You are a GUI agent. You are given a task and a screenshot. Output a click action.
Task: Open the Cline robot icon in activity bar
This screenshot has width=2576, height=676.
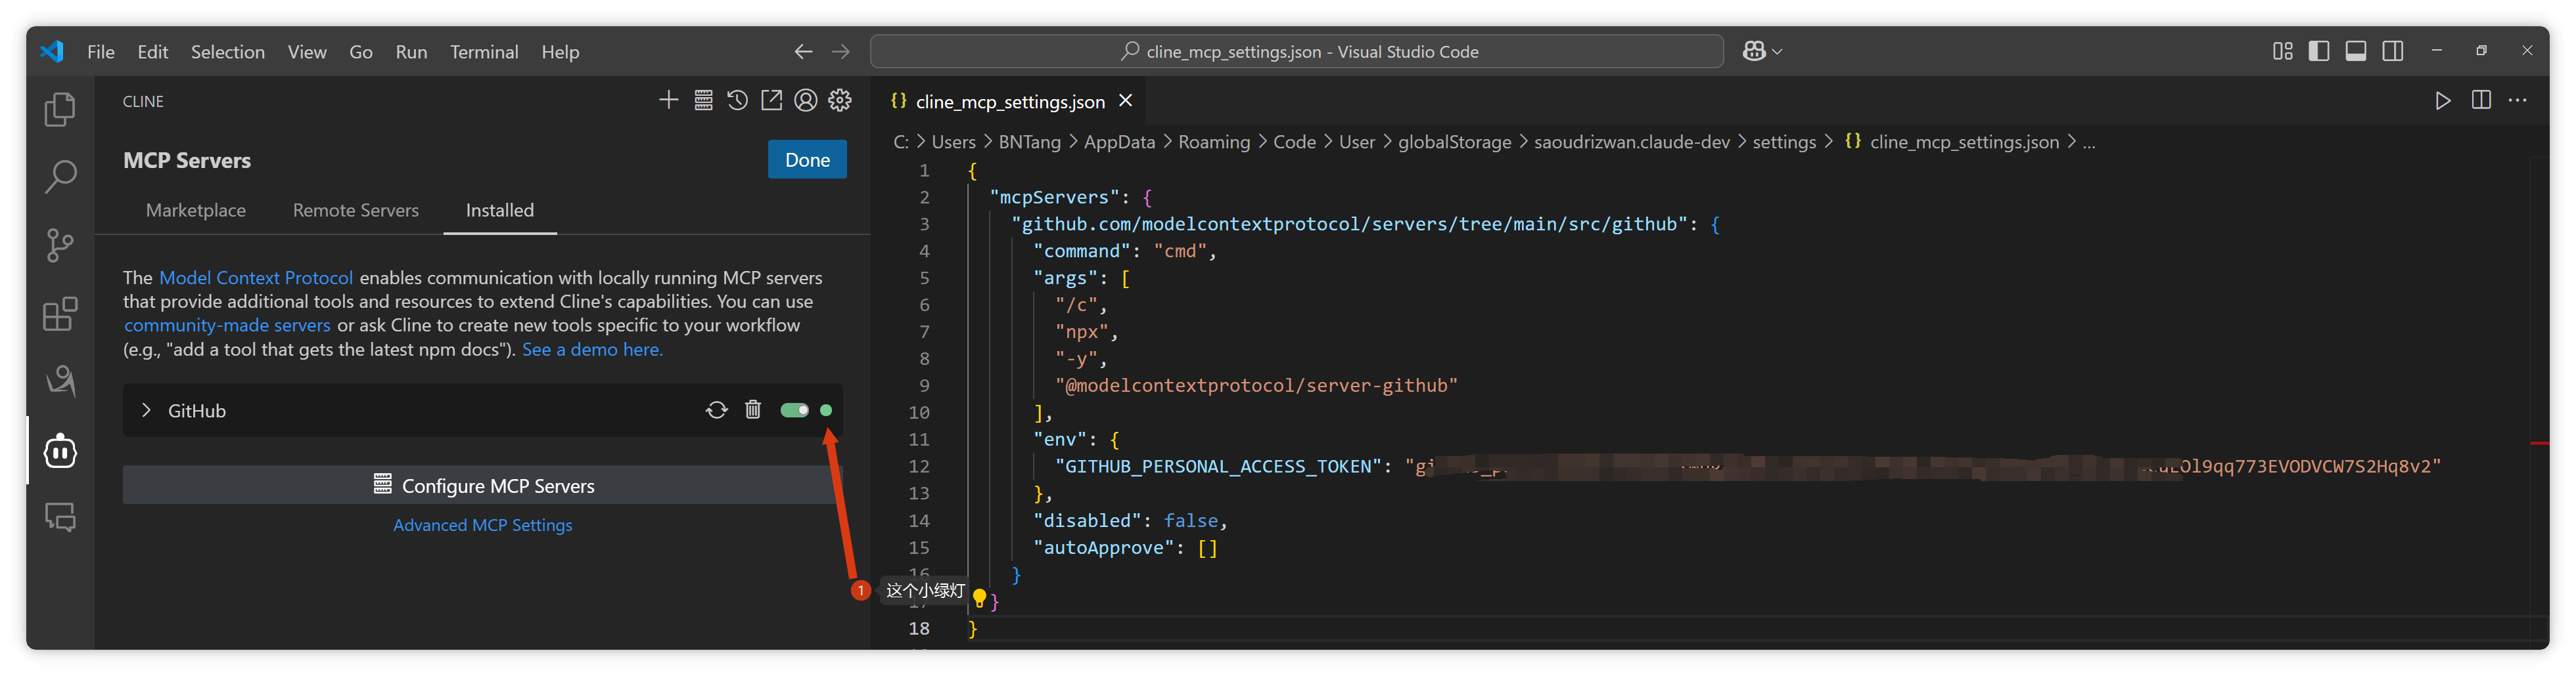click(60, 452)
